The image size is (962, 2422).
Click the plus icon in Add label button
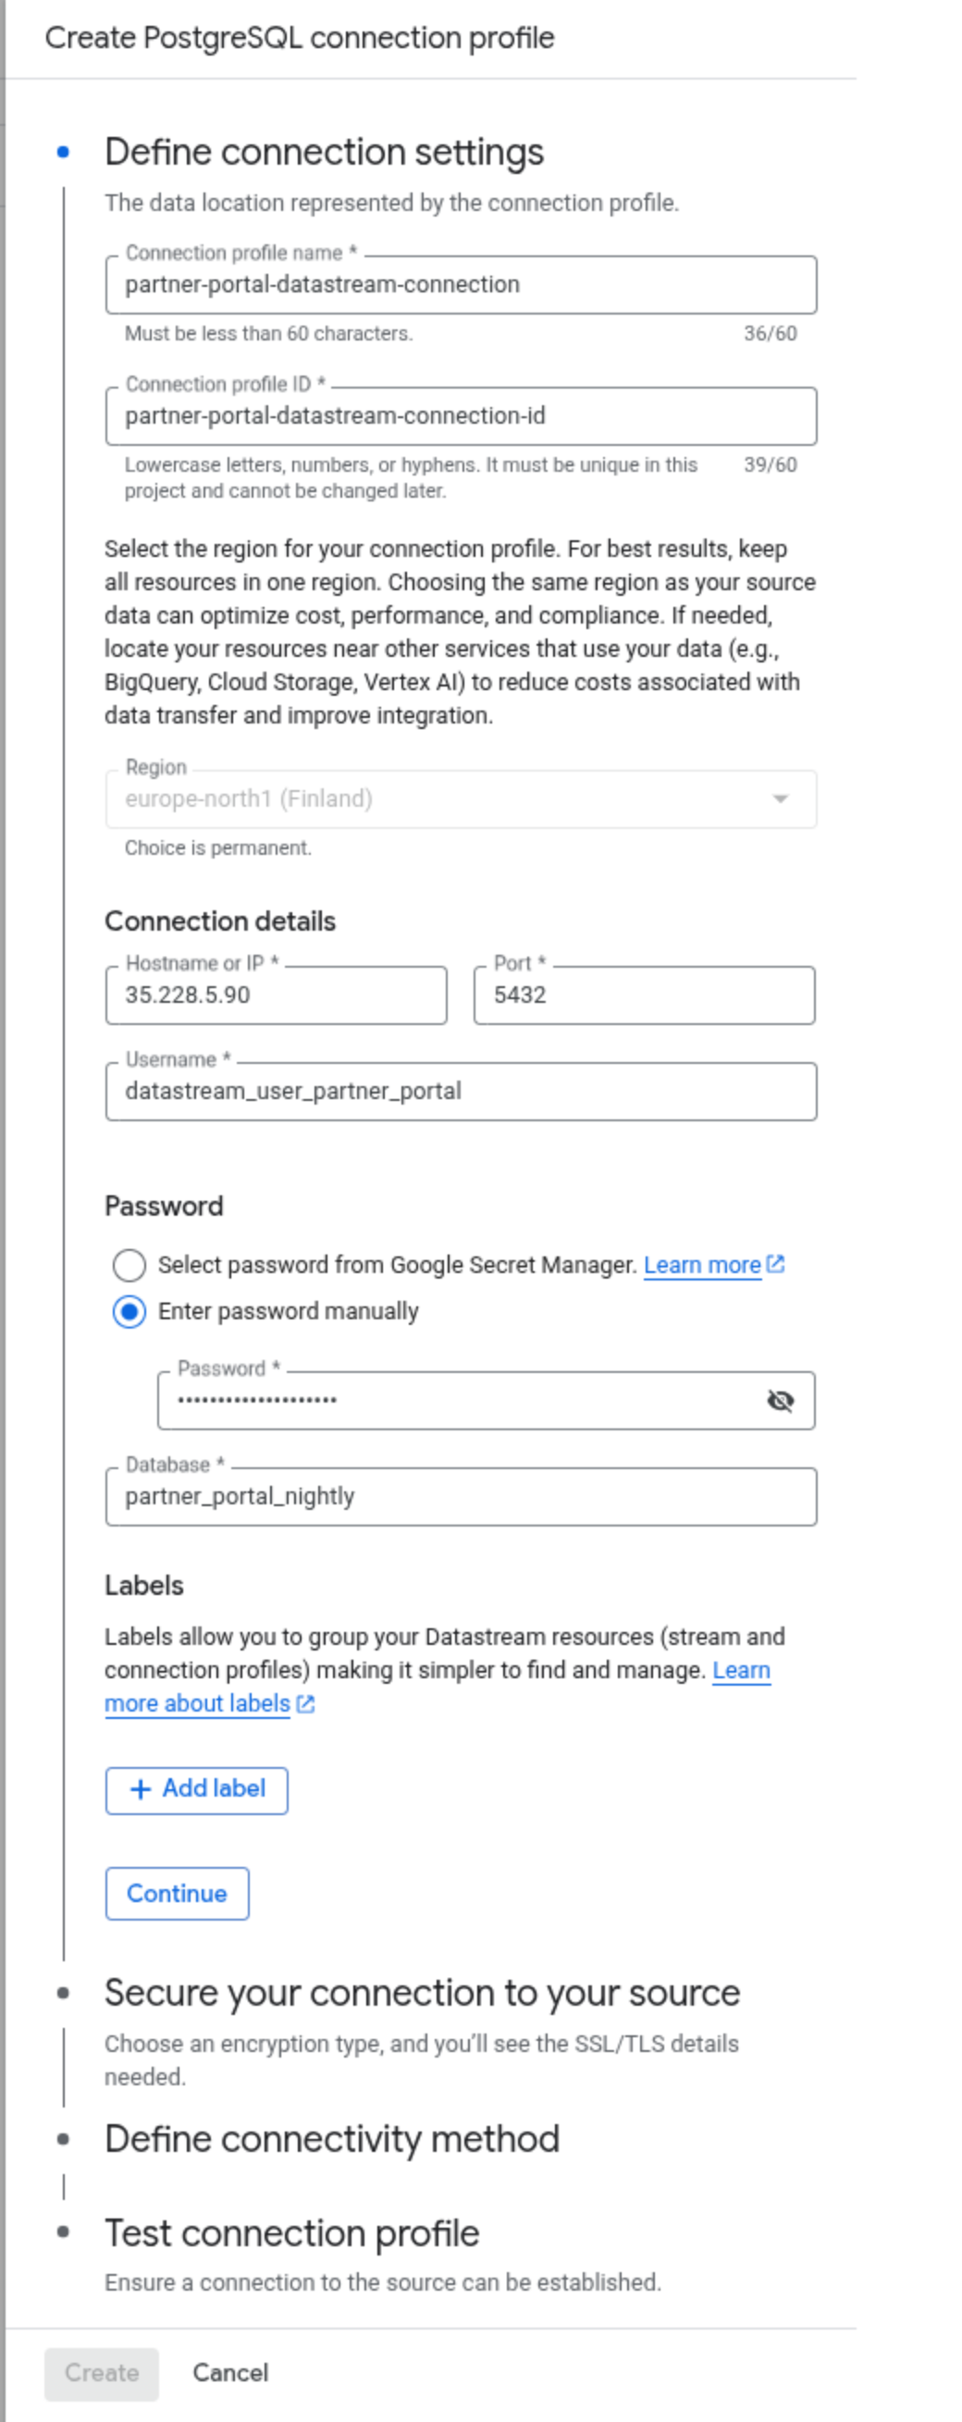[140, 1789]
